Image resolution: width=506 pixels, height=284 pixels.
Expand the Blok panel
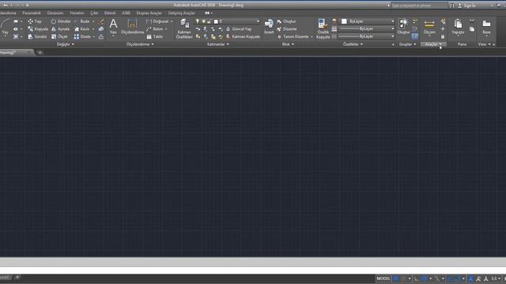pyautogui.click(x=288, y=44)
